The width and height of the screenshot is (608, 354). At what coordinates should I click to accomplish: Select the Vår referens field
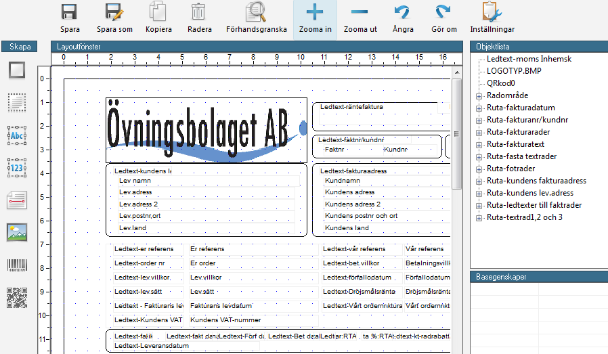pyautogui.click(x=427, y=249)
